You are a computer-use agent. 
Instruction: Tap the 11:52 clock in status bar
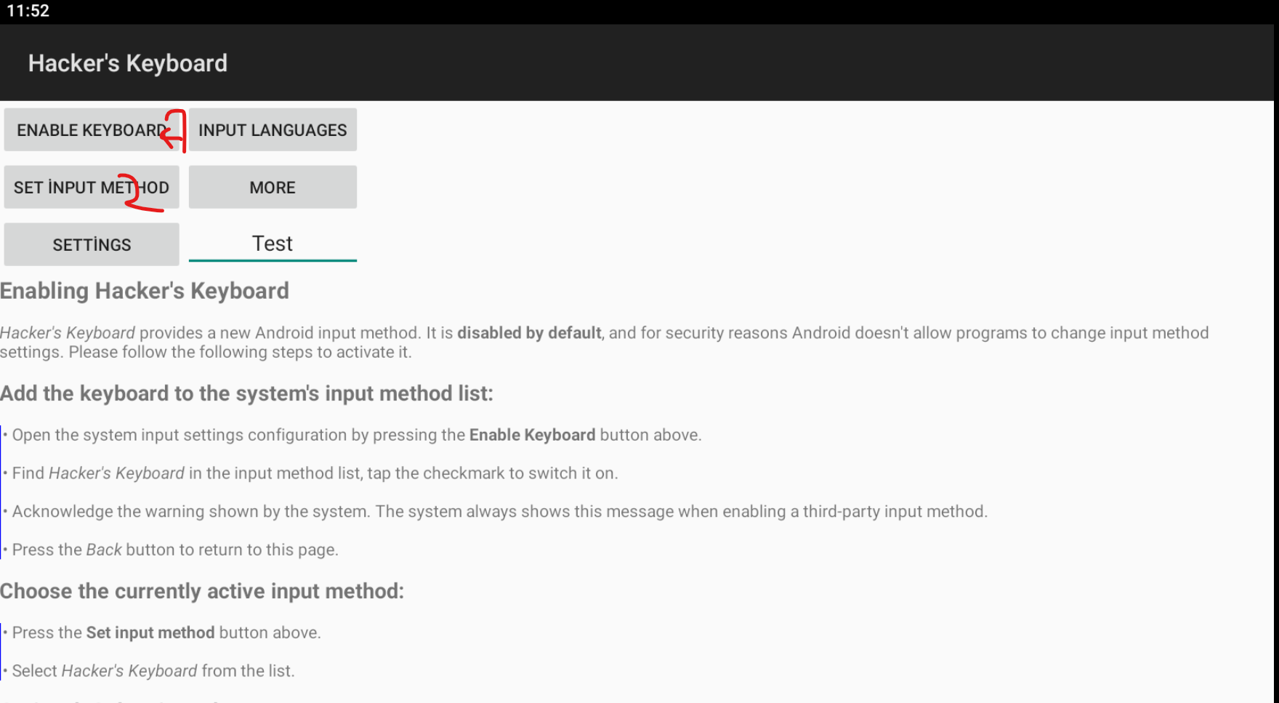(28, 11)
